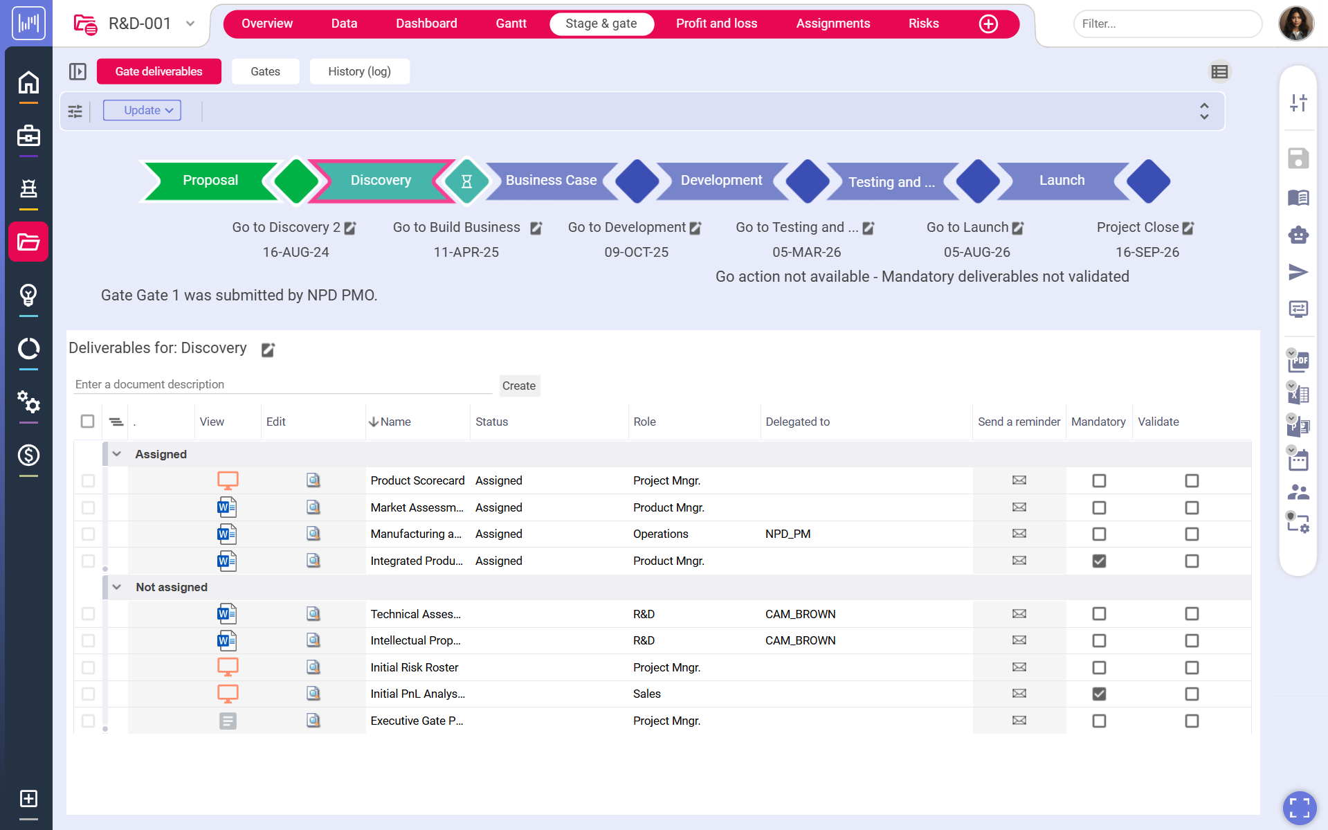Edit the Go to Development gate
Screen dimensions: 1328x830
695,228
